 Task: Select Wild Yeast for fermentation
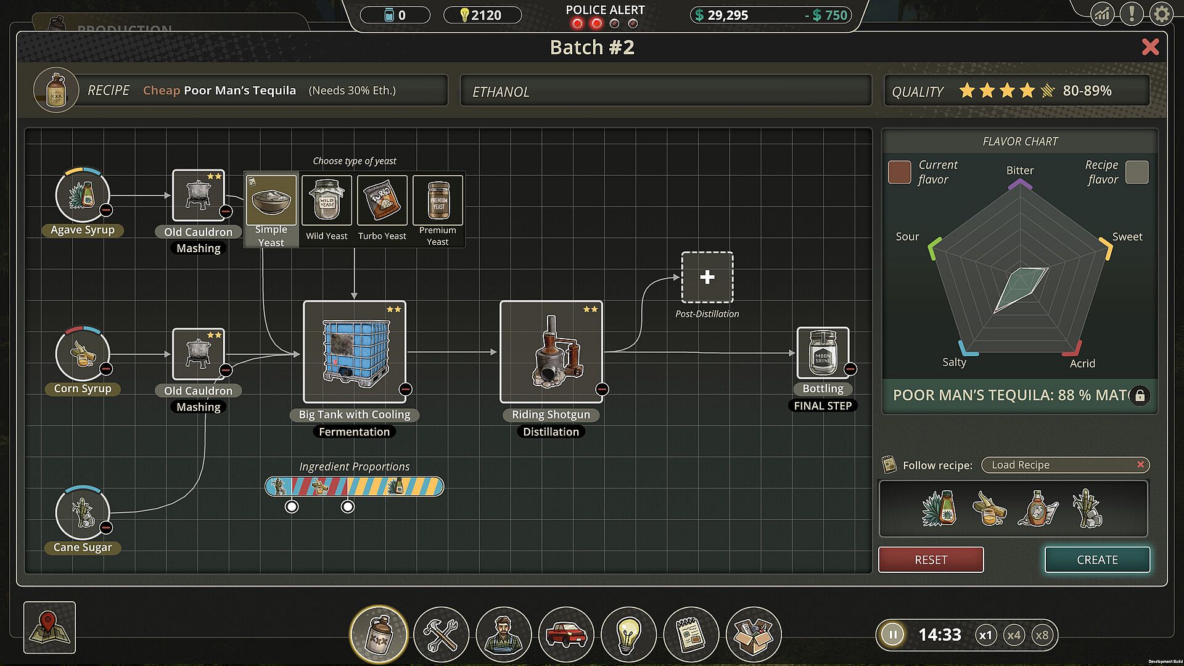(326, 201)
